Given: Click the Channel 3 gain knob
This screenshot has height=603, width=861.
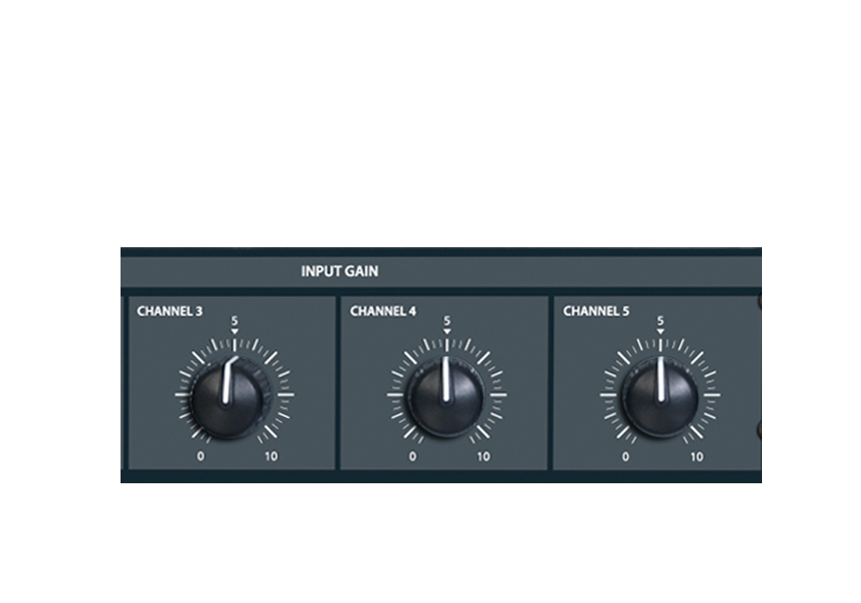Looking at the screenshot, I should (x=230, y=396).
